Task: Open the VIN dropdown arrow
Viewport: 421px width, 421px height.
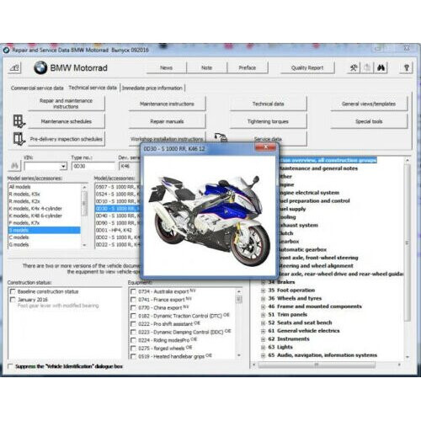Action: tap(63, 166)
